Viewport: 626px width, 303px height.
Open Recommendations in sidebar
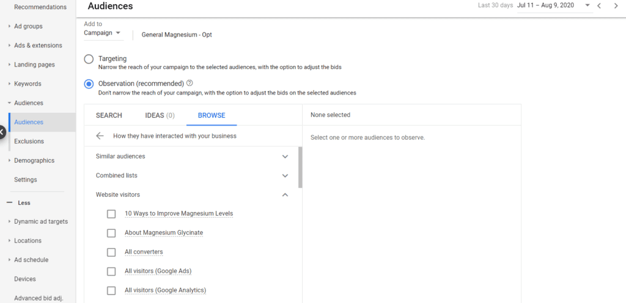click(x=40, y=7)
